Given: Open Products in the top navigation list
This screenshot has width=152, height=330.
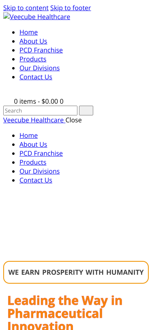Looking at the screenshot, I should click(x=33, y=59).
